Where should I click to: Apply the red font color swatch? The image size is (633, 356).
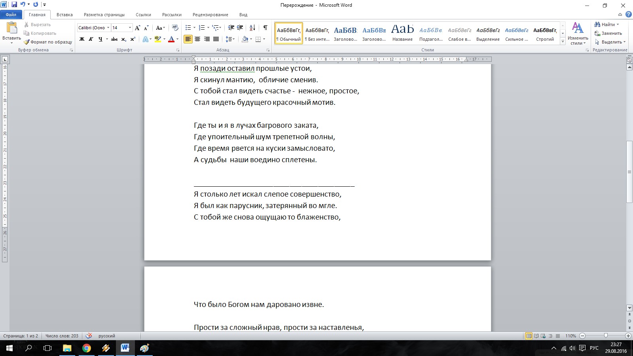(171, 39)
